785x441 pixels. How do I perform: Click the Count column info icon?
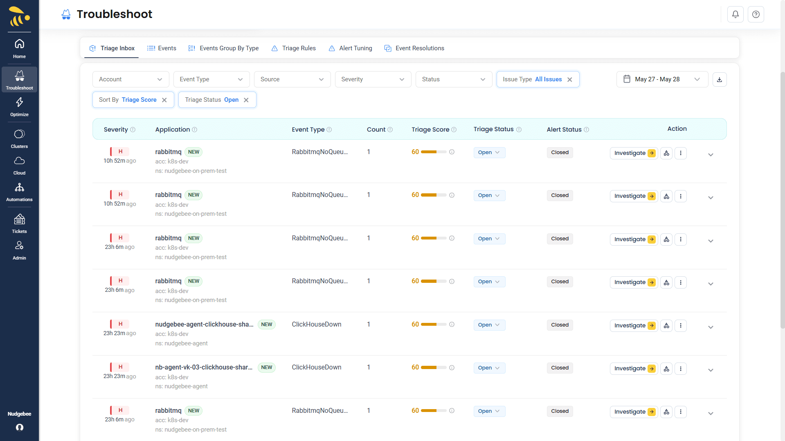[x=390, y=130]
